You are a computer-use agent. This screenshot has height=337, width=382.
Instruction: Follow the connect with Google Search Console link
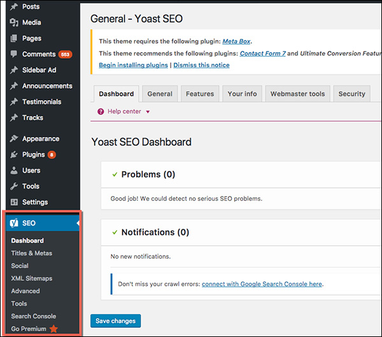click(x=262, y=284)
